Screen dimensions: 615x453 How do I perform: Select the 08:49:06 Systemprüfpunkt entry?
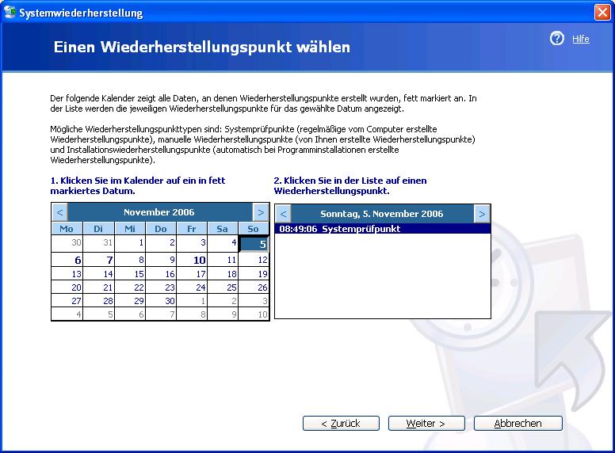point(383,229)
